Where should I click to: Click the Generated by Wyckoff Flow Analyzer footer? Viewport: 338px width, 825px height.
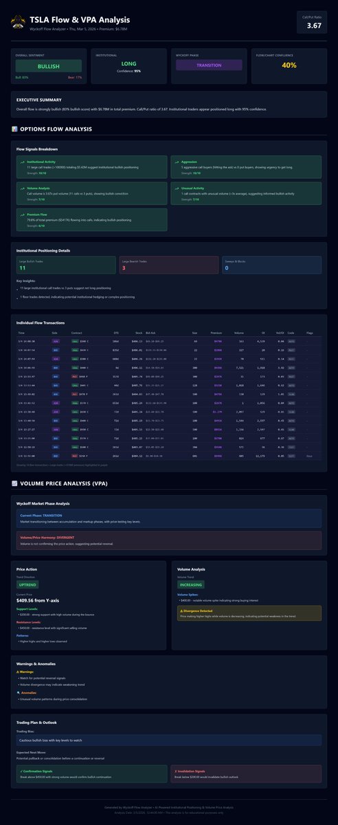169,807
